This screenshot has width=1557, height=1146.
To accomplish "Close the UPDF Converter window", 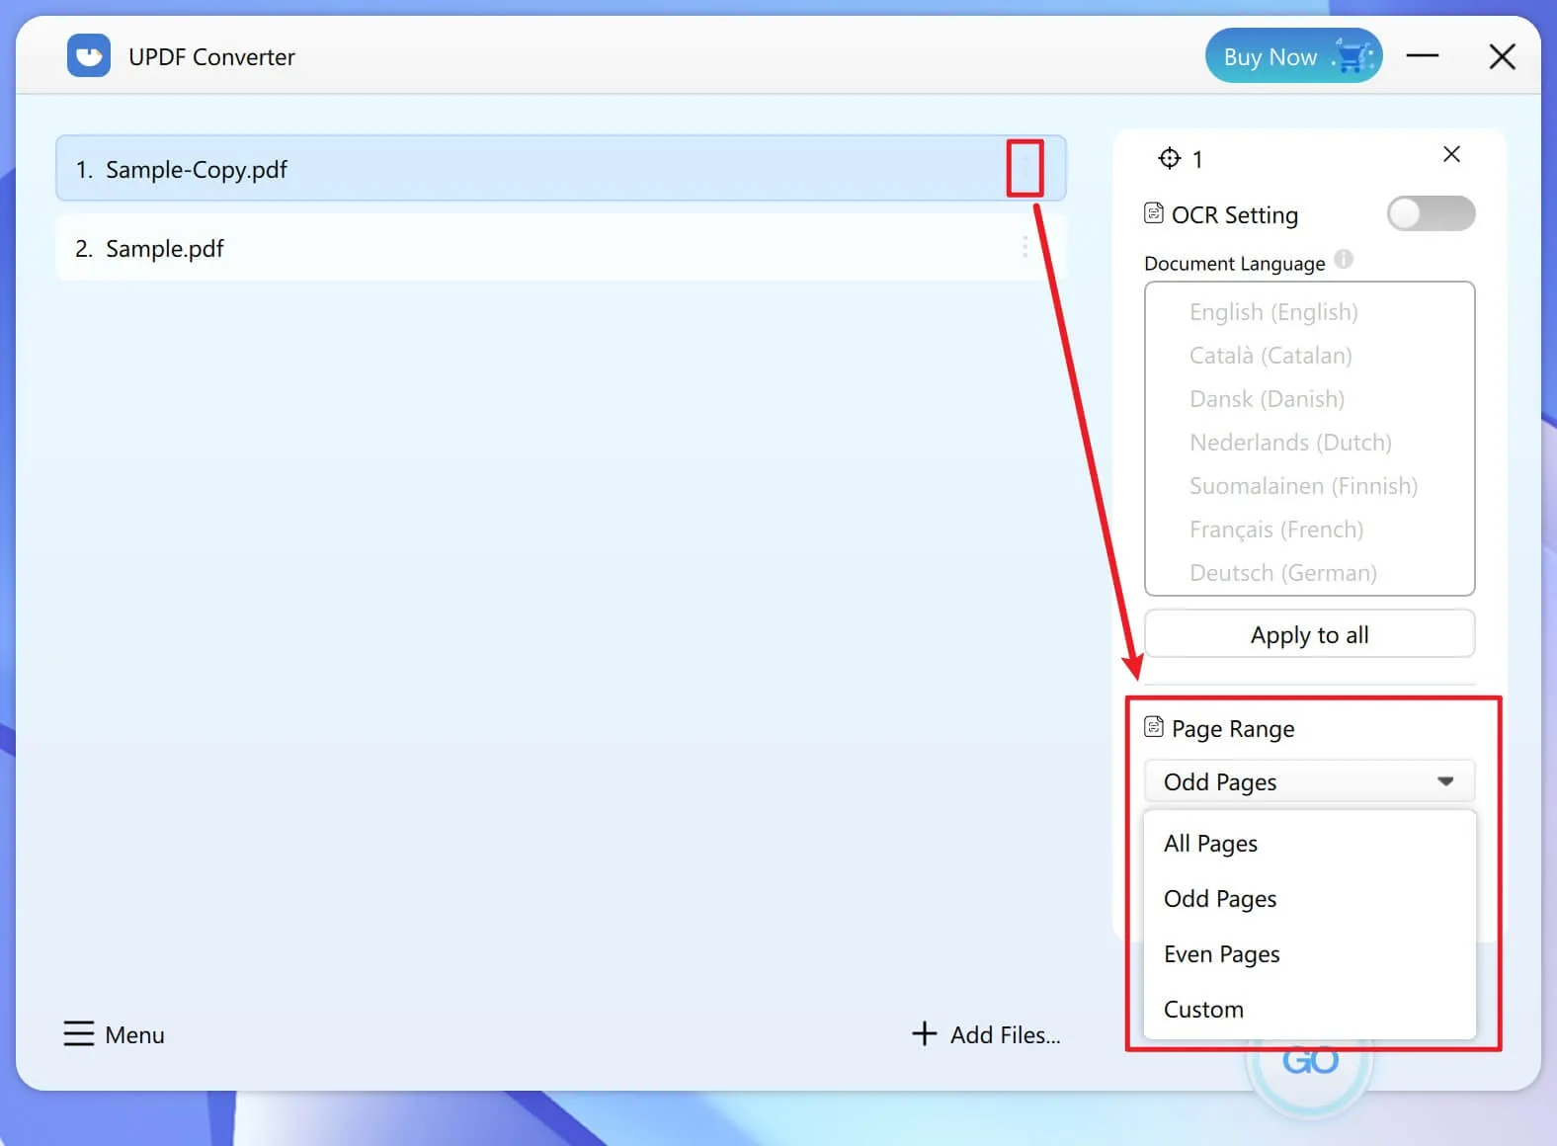I will click(1502, 56).
